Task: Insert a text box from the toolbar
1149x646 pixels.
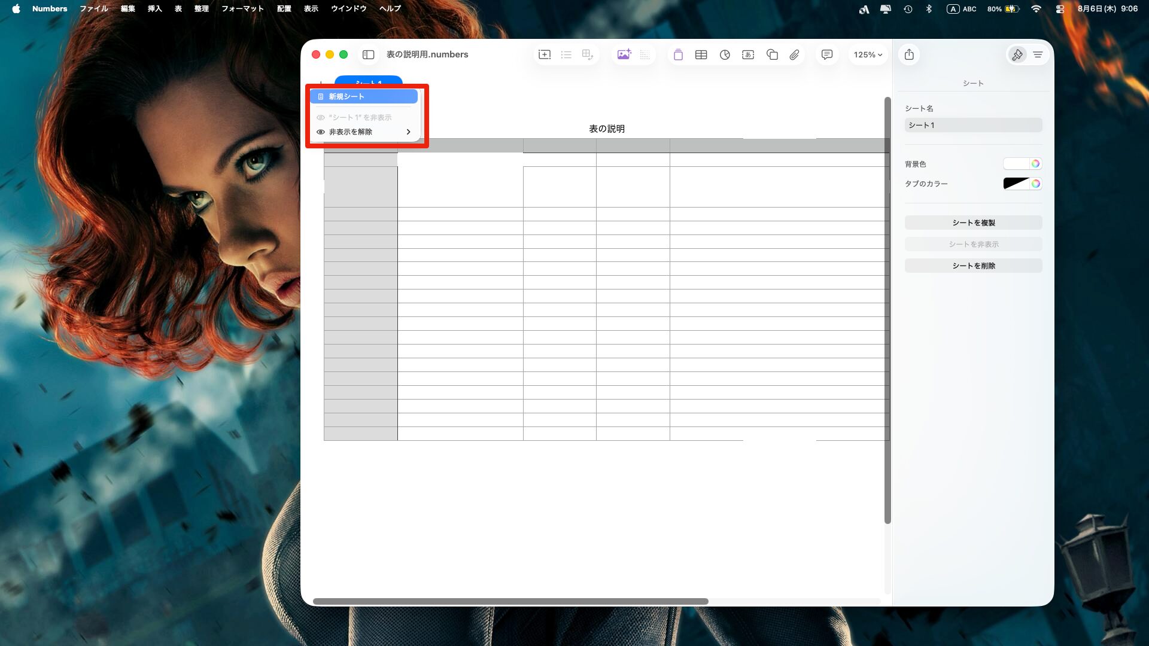Action: (748, 54)
